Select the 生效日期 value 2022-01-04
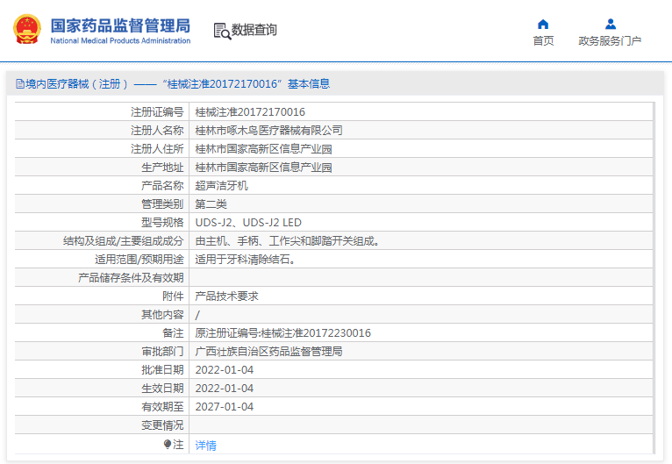 click(224, 389)
